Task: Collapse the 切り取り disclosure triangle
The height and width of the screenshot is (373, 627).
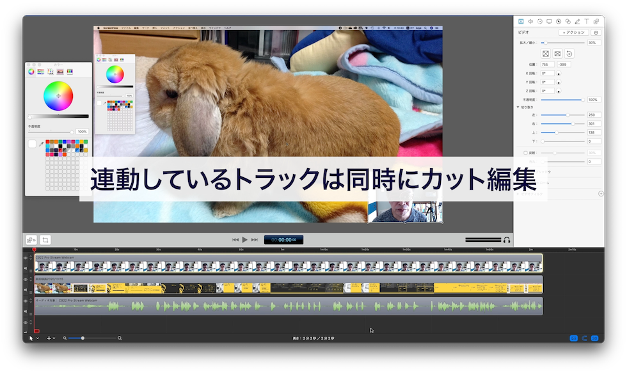Action: click(x=518, y=107)
